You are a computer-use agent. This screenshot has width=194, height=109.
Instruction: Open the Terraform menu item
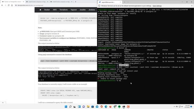64,10
